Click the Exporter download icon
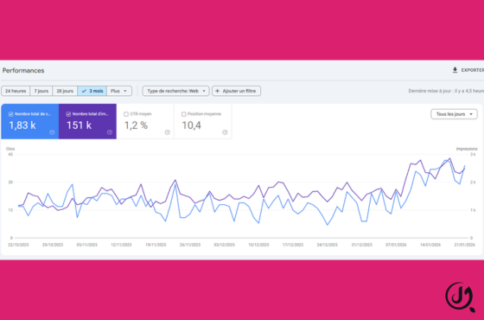This screenshot has height=320, width=484. tap(455, 70)
